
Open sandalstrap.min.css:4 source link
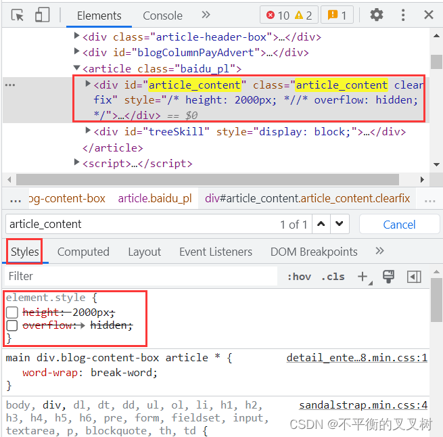click(x=363, y=405)
